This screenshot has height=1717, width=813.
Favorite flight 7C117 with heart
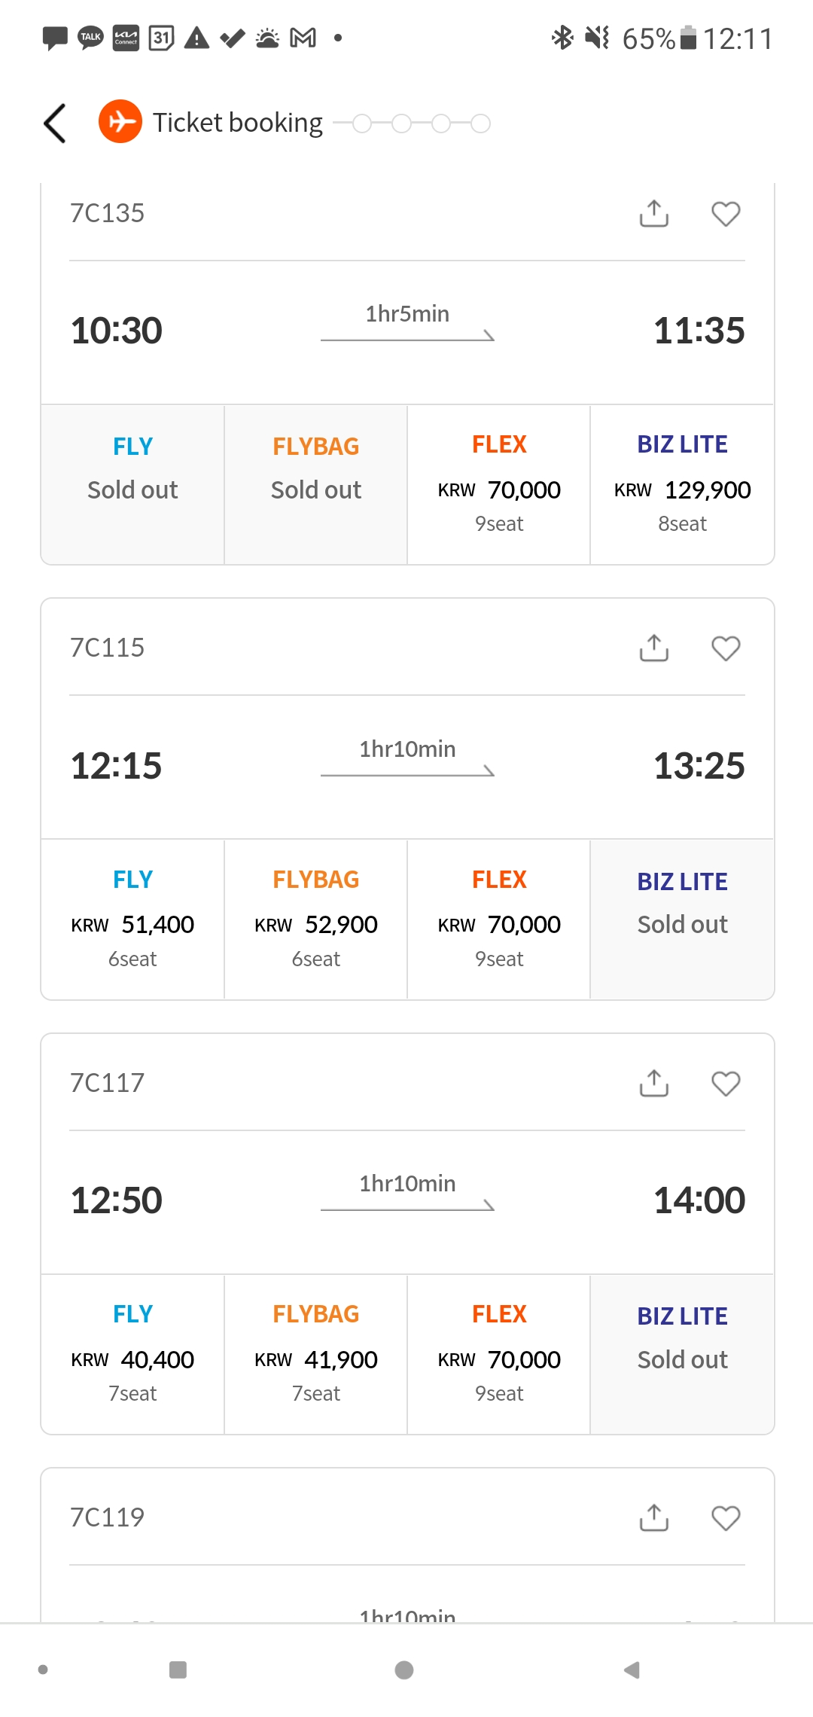726,1083
